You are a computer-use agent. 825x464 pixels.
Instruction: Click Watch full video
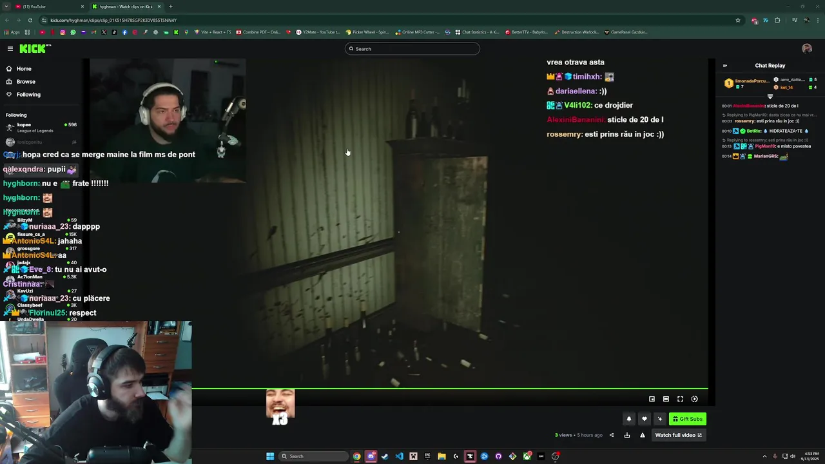coord(678,435)
